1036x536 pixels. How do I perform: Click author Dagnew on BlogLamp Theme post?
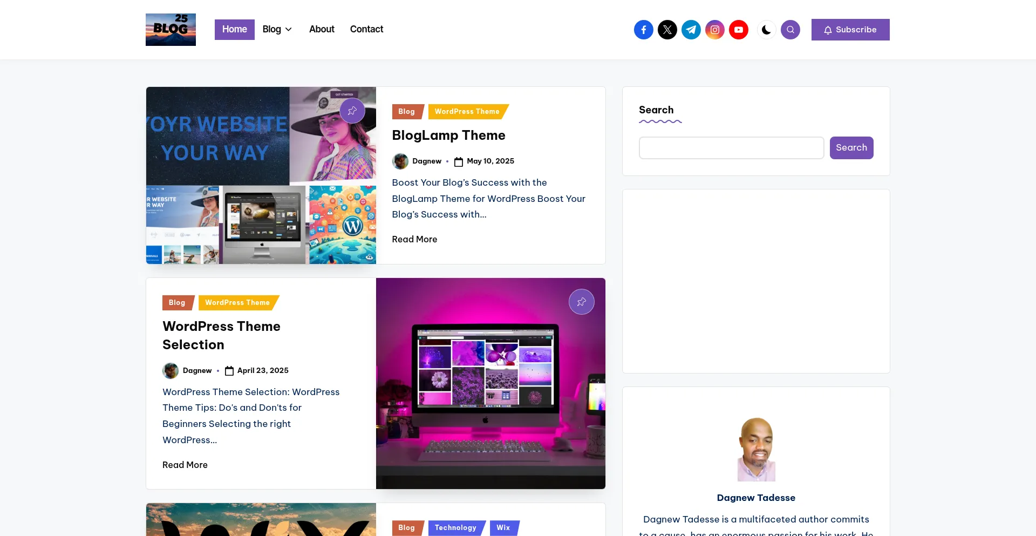(427, 161)
